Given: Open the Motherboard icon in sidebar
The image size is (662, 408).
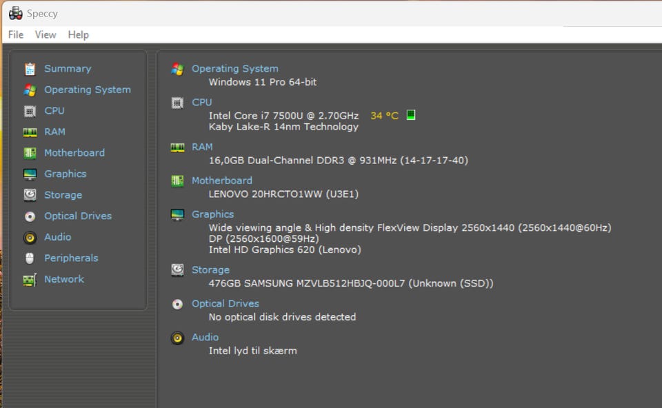Looking at the screenshot, I should [30, 153].
